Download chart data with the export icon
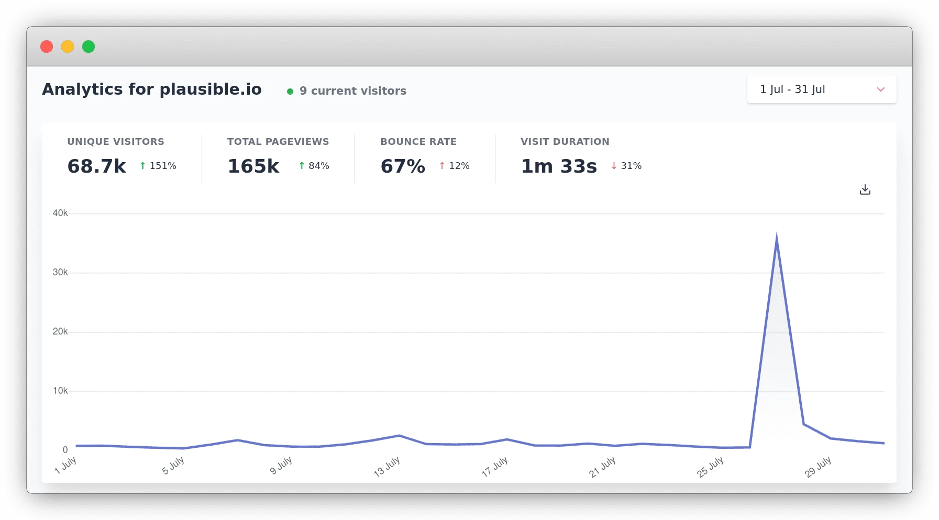This screenshot has width=939, height=520. tap(865, 189)
